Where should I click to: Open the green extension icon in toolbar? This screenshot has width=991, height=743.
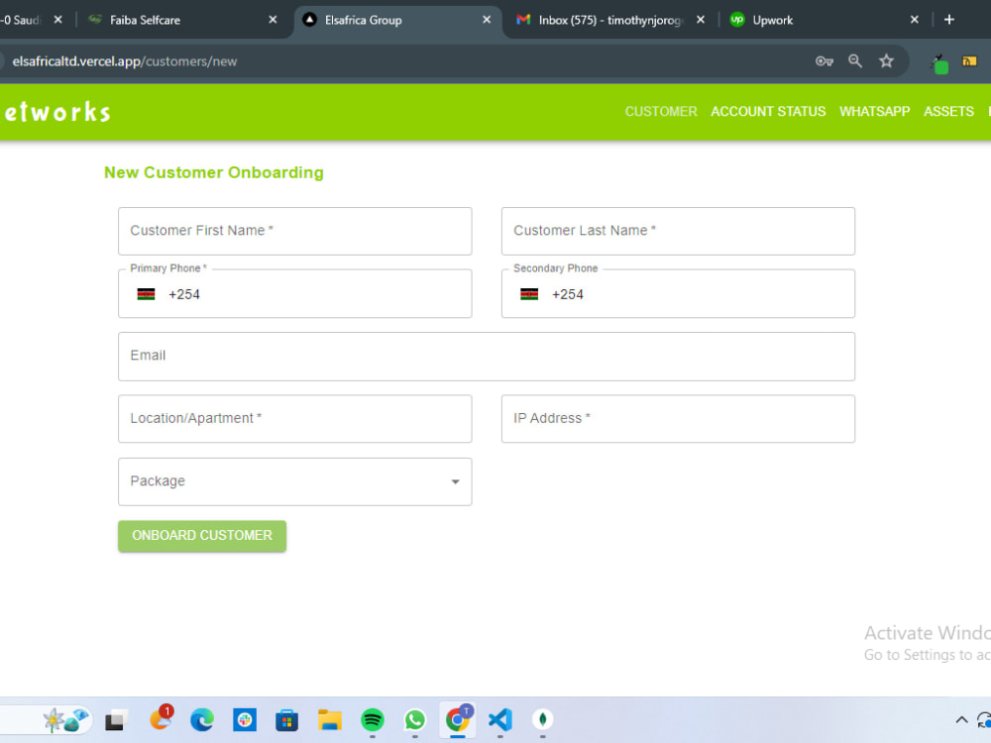(x=939, y=64)
